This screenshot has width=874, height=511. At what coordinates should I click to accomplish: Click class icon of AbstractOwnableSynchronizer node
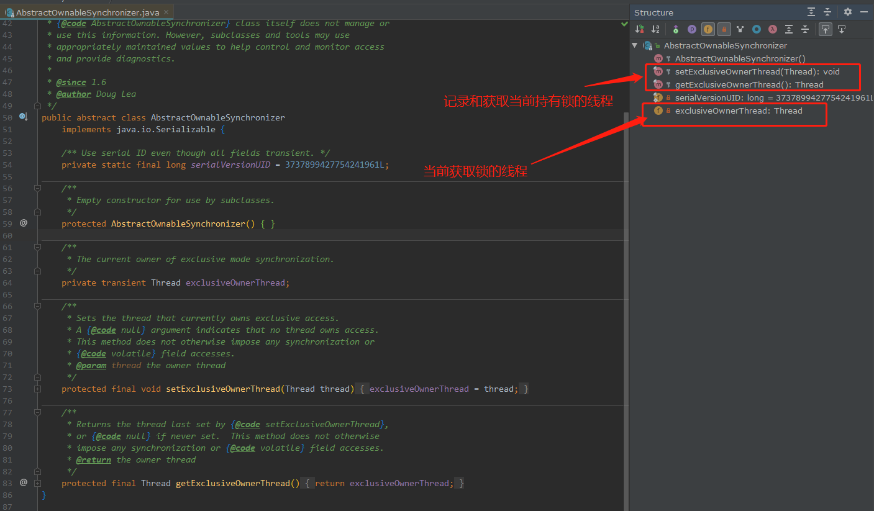647,45
